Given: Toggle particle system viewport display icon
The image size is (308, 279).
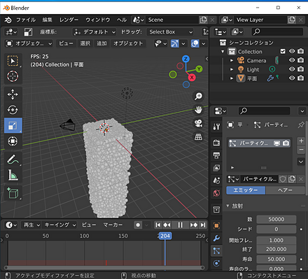Looking at the screenshot, I should (276, 143).
